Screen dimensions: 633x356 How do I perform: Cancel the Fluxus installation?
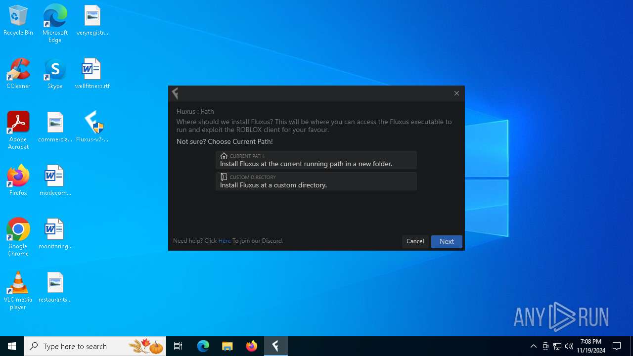click(x=415, y=241)
